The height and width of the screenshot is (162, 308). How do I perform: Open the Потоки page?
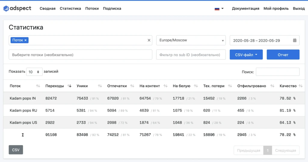(92, 8)
